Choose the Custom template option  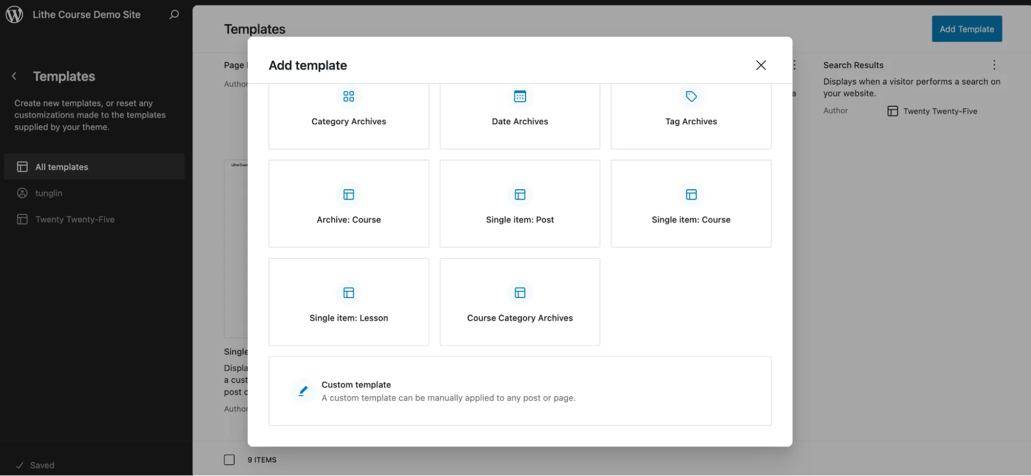(519, 390)
